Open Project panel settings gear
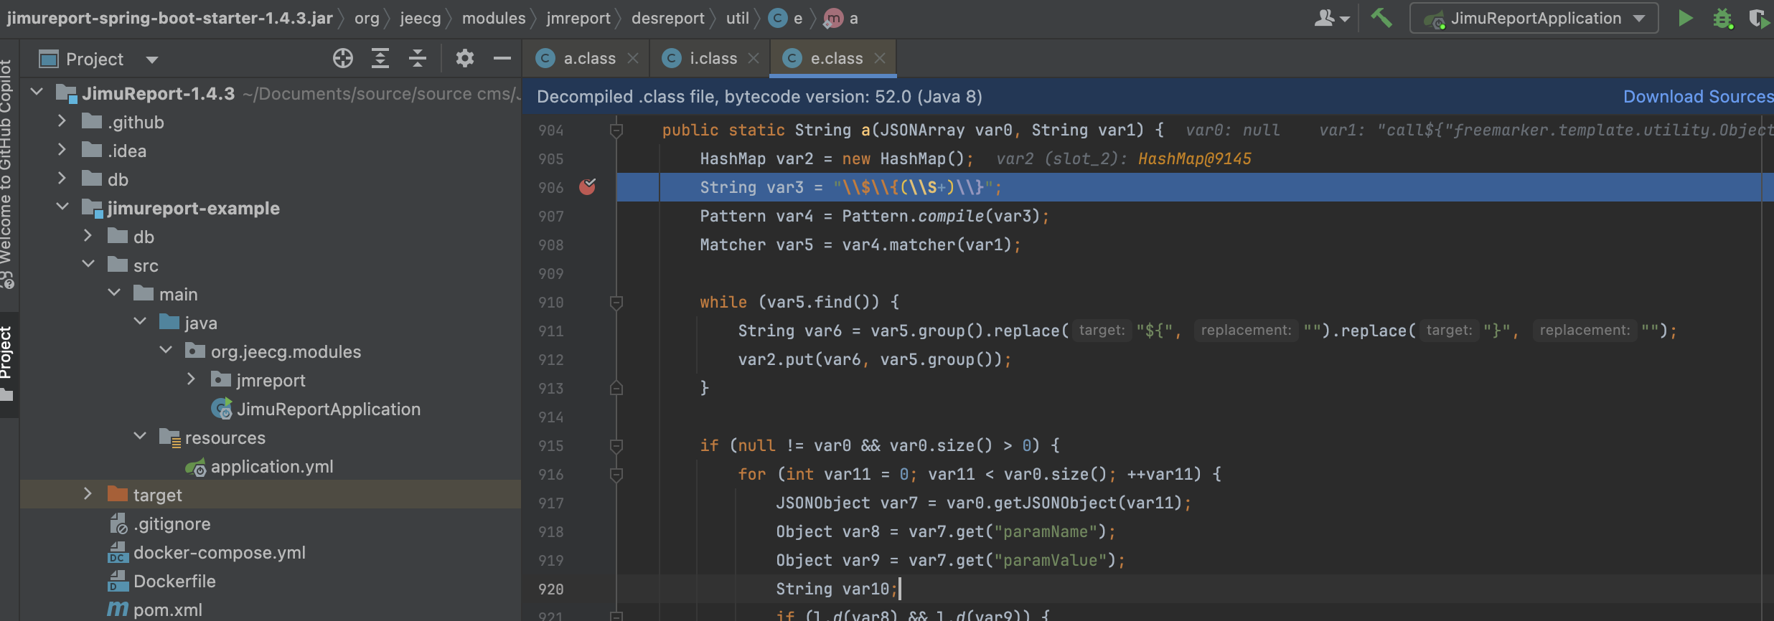The height and width of the screenshot is (621, 1774). pos(465,58)
